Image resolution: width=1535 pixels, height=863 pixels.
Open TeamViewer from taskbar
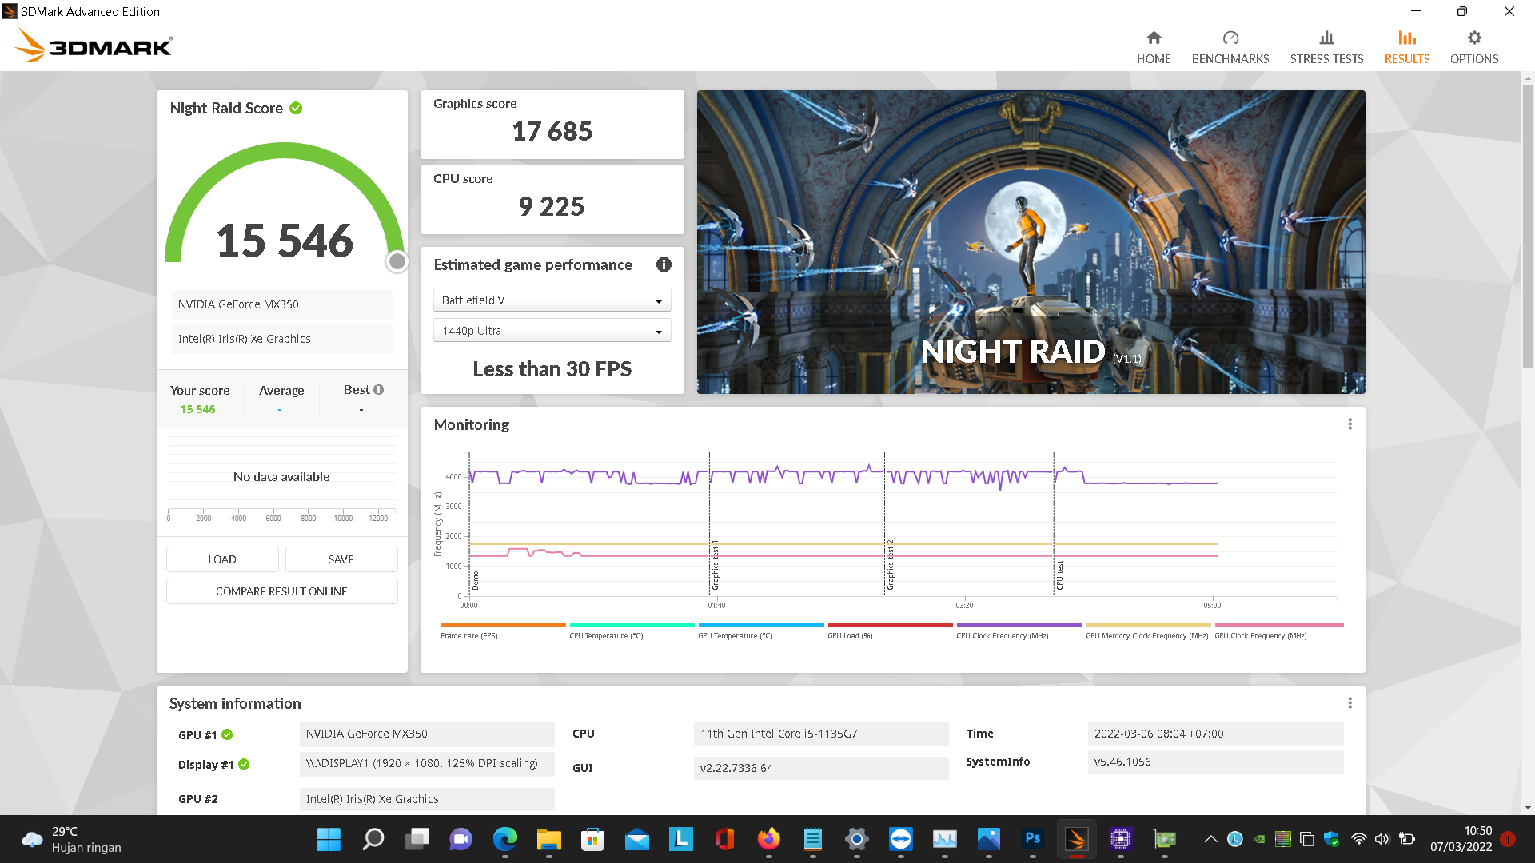pos(900,839)
